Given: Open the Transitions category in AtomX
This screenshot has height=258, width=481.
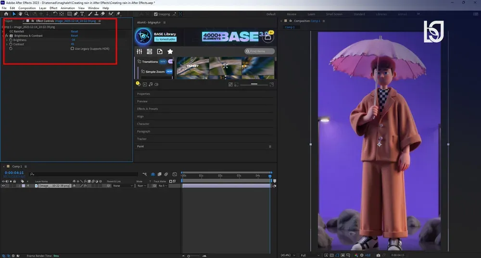Looking at the screenshot, I should [x=150, y=61].
